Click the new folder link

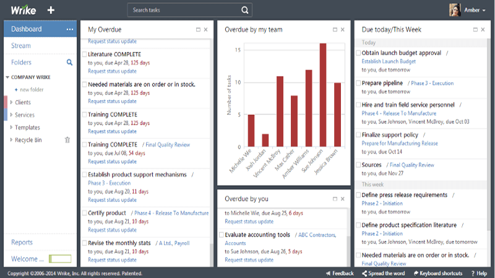[x=32, y=90]
